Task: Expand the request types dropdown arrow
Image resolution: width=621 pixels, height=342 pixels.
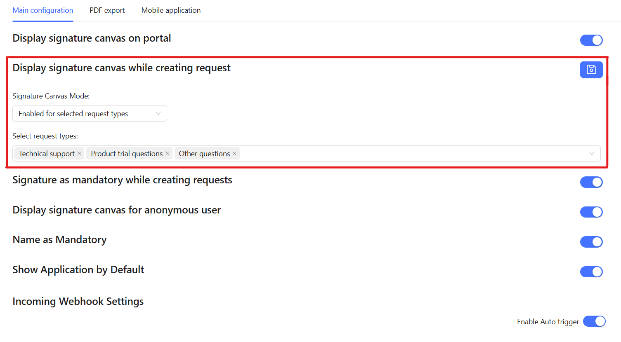Action: pyautogui.click(x=592, y=154)
